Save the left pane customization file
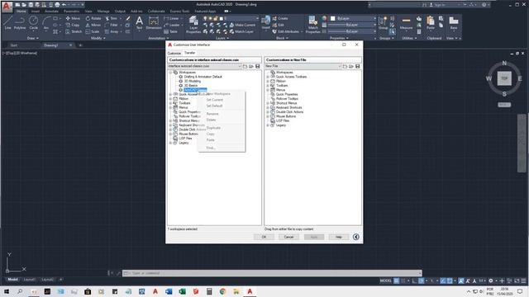This screenshot has width=529, height=297. coord(258,66)
